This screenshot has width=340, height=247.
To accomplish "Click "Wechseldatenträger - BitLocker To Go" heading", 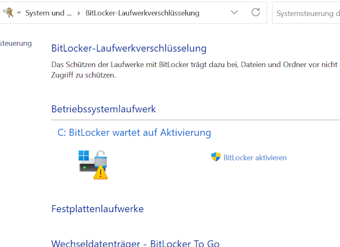I will pyautogui.click(x=135, y=243).
